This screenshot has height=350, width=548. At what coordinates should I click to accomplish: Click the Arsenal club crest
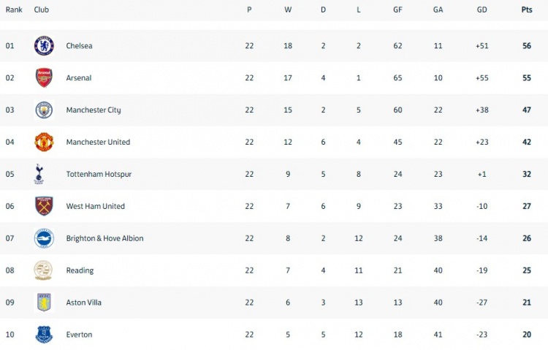click(44, 77)
